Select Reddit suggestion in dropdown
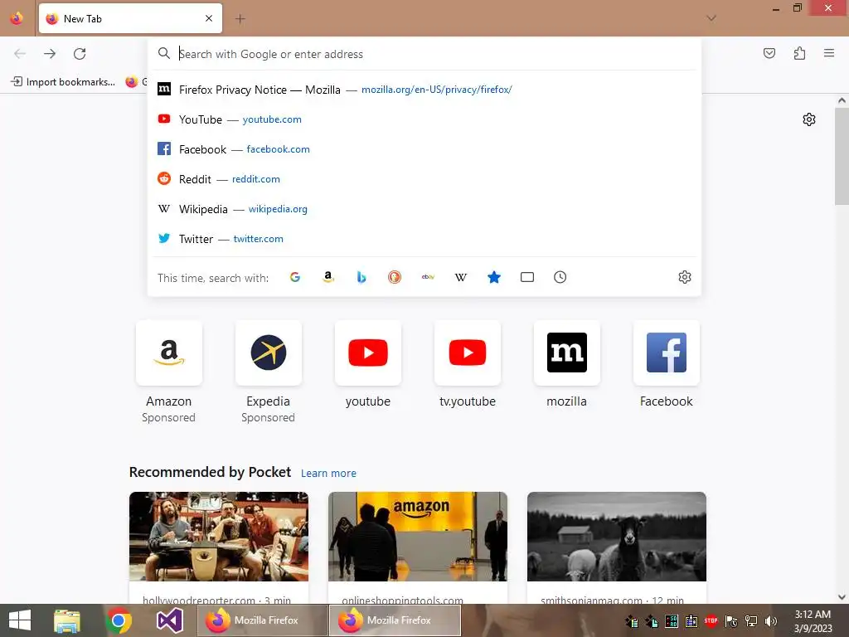 pyautogui.click(x=424, y=179)
